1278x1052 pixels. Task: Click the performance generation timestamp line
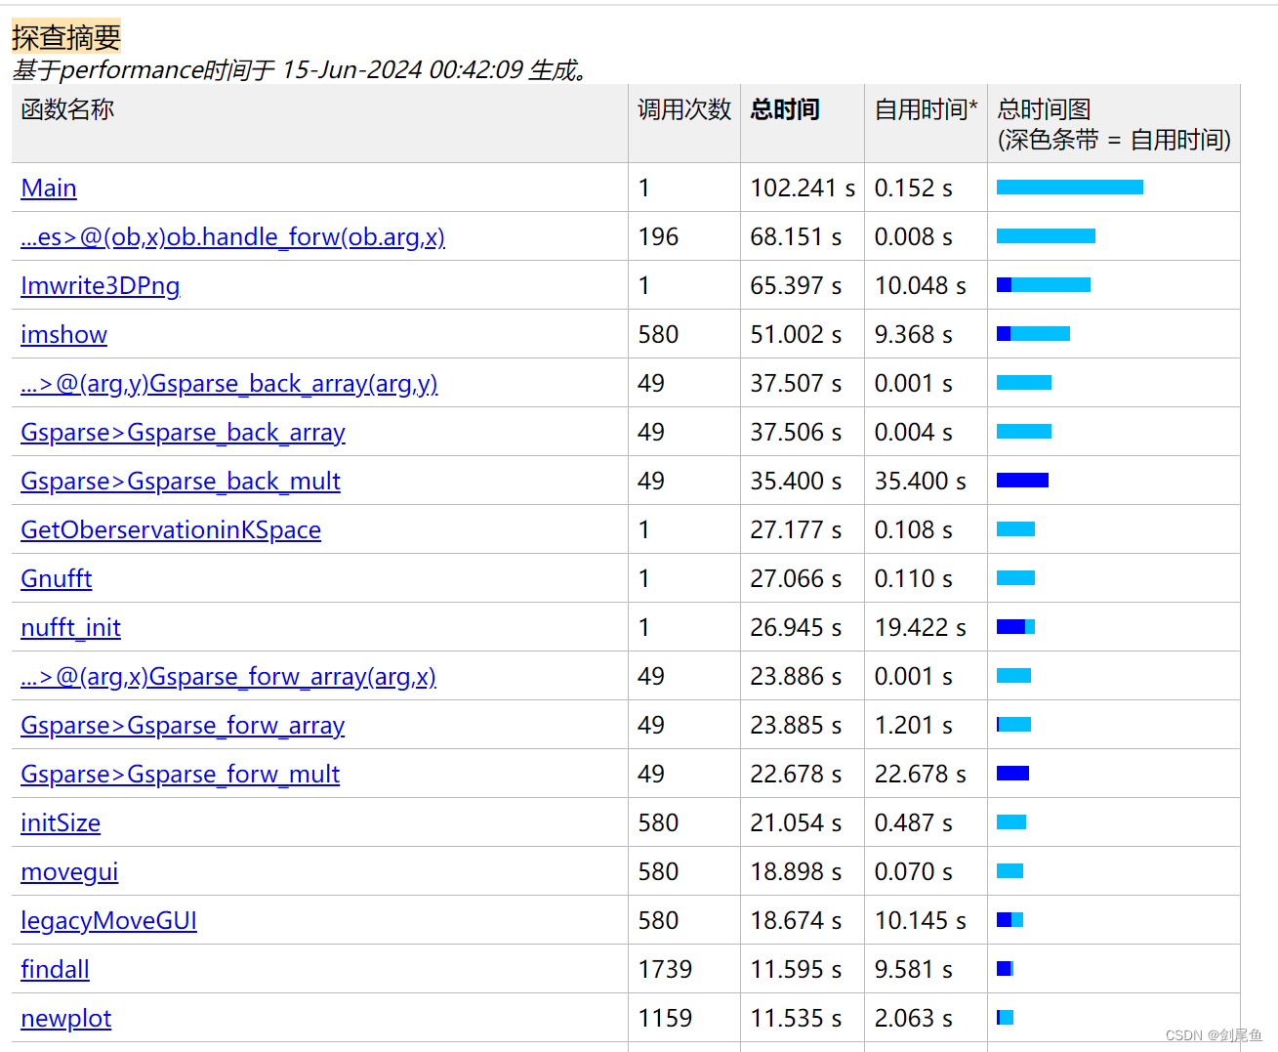tap(301, 70)
